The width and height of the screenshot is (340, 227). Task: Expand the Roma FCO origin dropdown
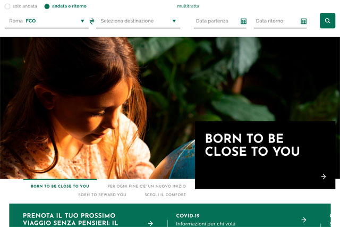(x=82, y=21)
